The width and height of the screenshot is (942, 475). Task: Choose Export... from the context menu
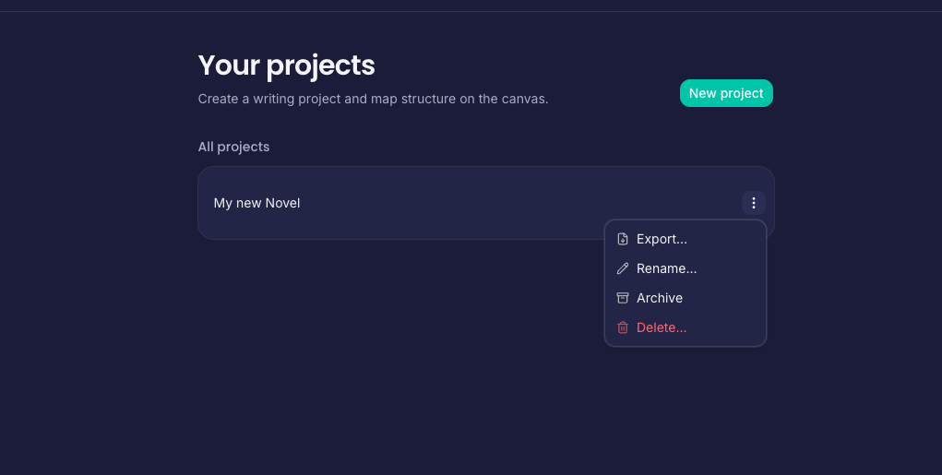(662, 239)
